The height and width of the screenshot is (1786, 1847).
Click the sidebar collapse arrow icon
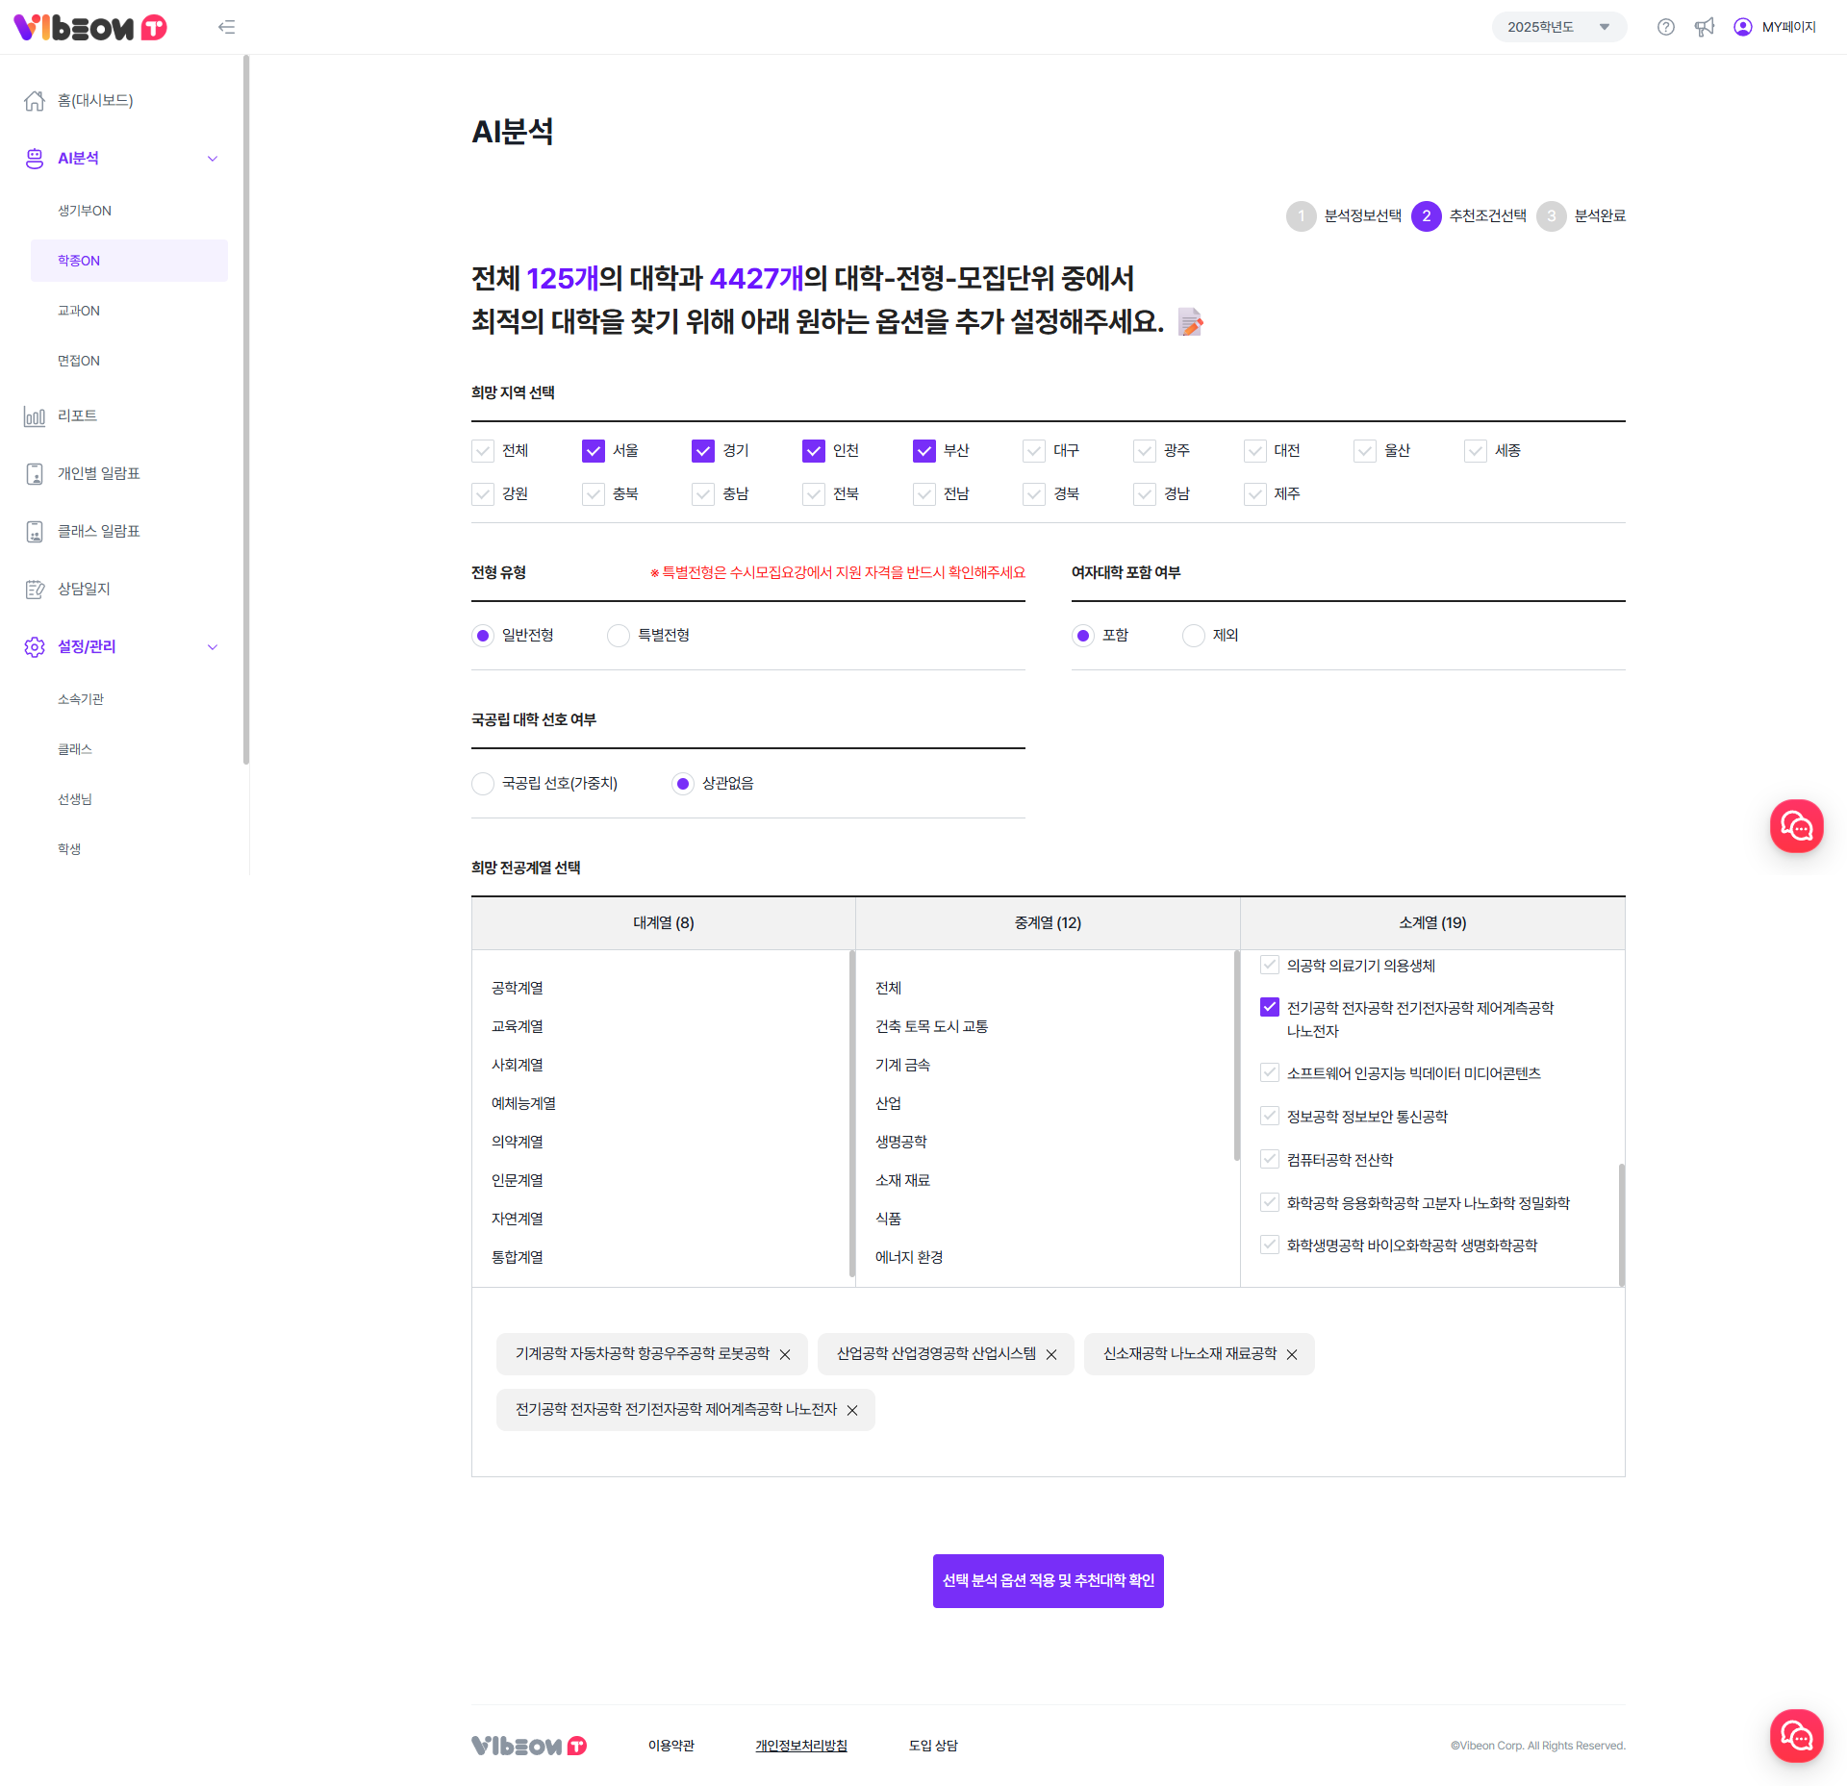pyautogui.click(x=226, y=27)
